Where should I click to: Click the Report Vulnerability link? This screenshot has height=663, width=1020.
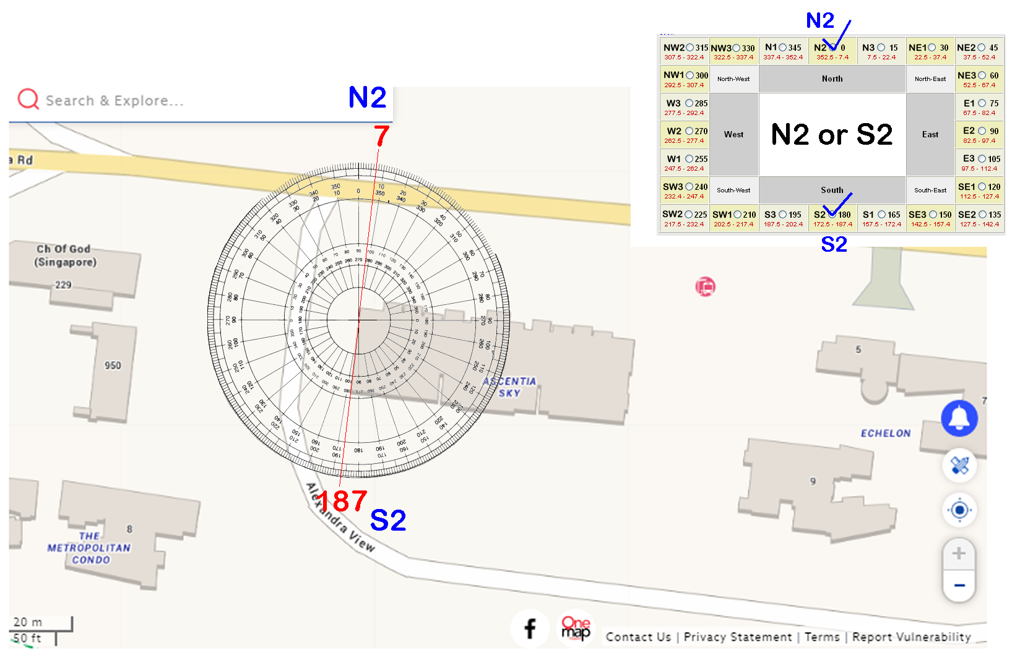point(911,637)
